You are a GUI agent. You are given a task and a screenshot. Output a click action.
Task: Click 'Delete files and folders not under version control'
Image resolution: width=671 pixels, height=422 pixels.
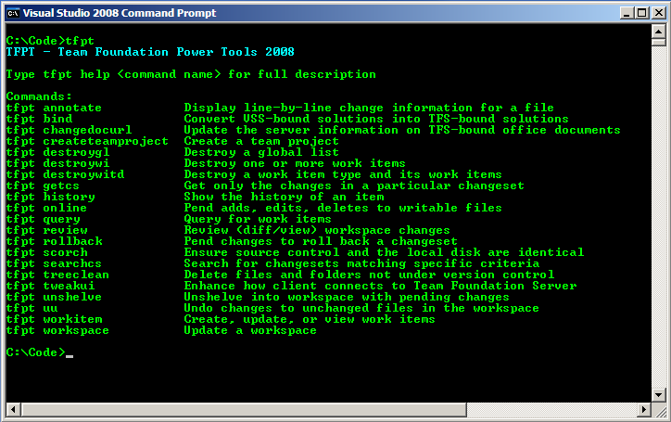[x=369, y=275]
